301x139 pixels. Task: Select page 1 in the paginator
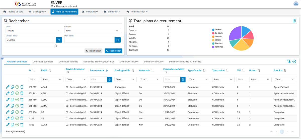[x=282, y=131]
